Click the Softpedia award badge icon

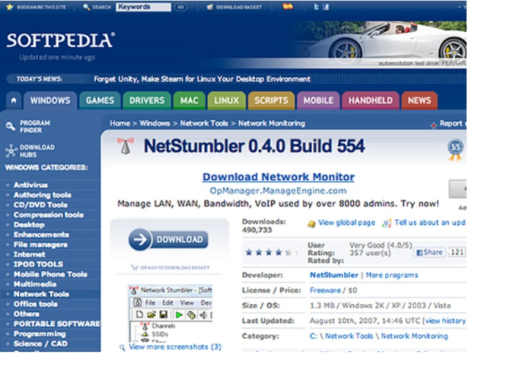(x=455, y=150)
